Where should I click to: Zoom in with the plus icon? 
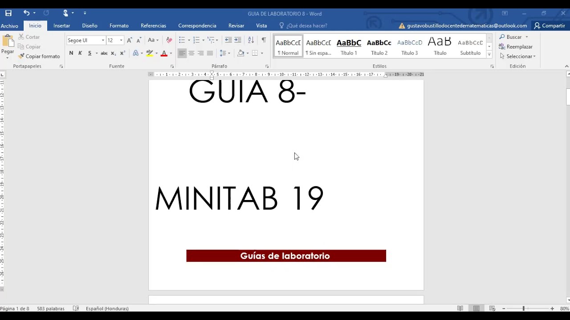pyautogui.click(x=552, y=308)
